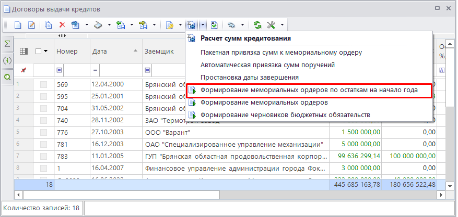Click the green refresh arrows icon
The width and height of the screenshot is (458, 217).
(x=257, y=24)
